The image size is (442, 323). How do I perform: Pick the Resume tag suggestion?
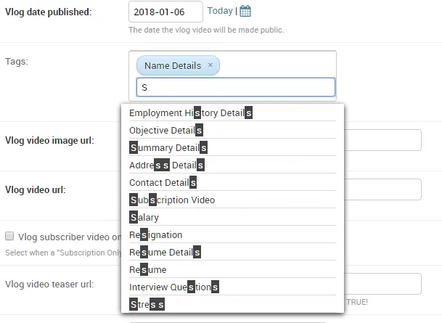(147, 269)
